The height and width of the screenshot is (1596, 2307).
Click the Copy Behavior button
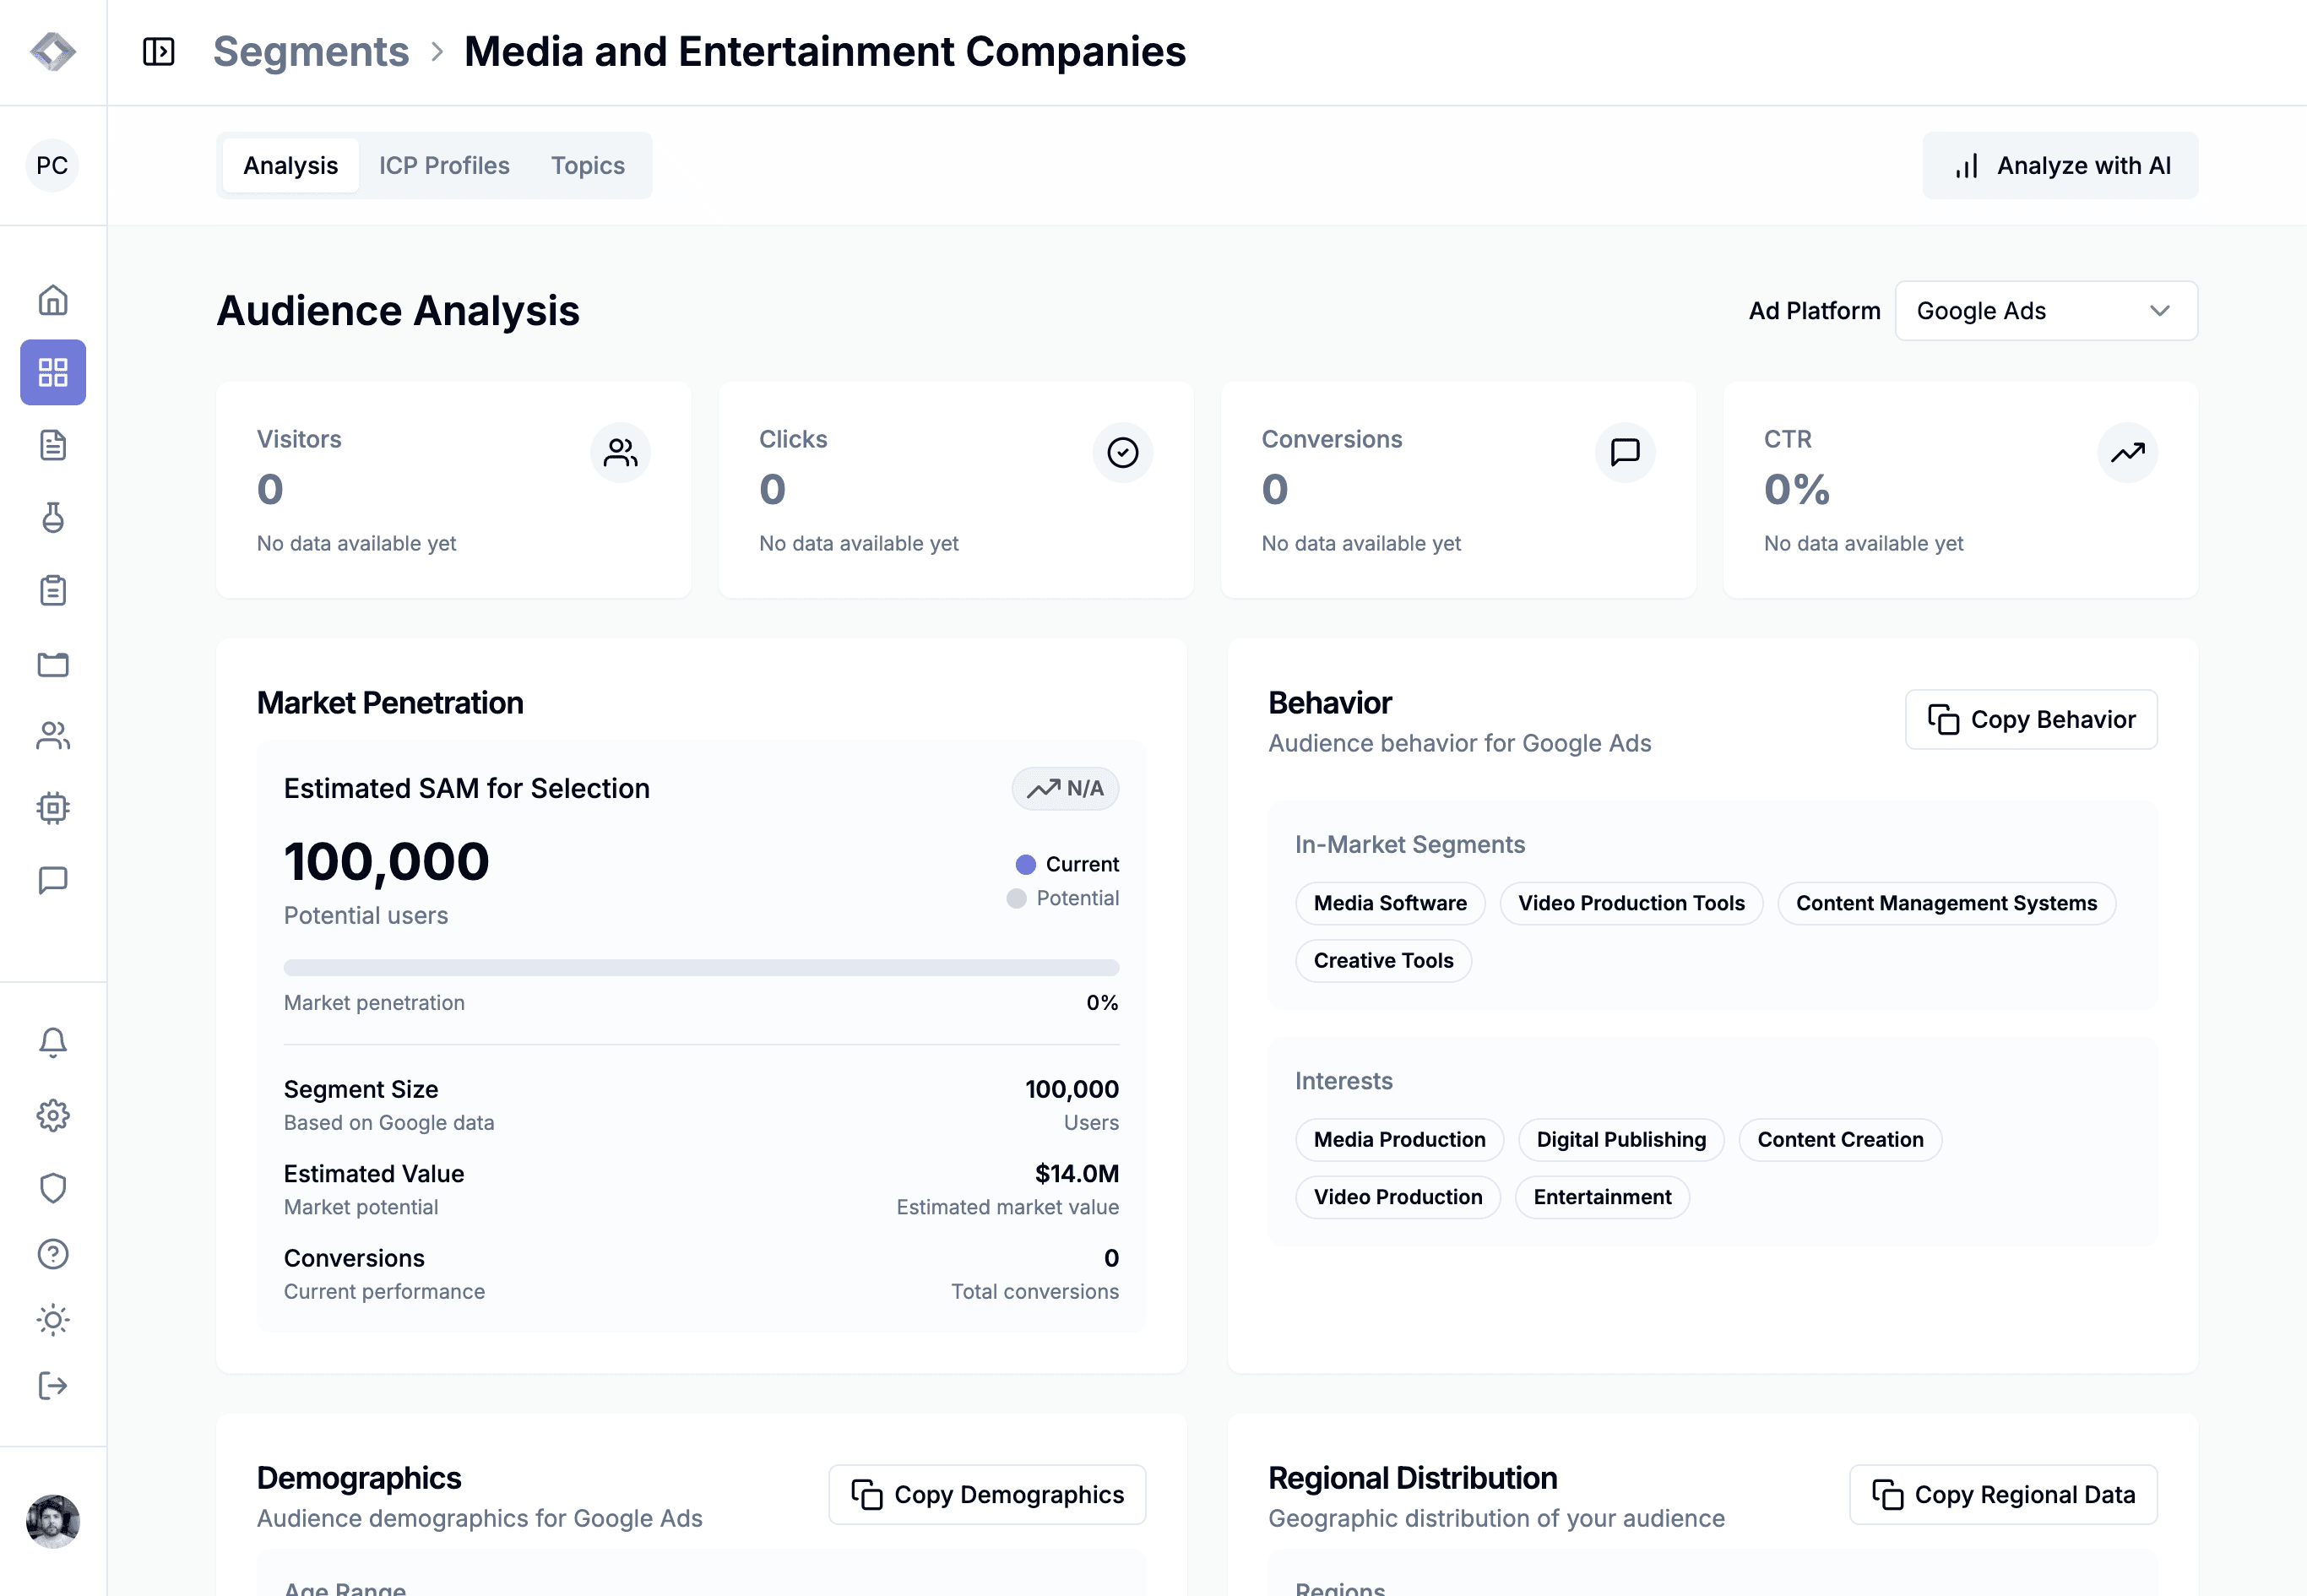(2031, 719)
